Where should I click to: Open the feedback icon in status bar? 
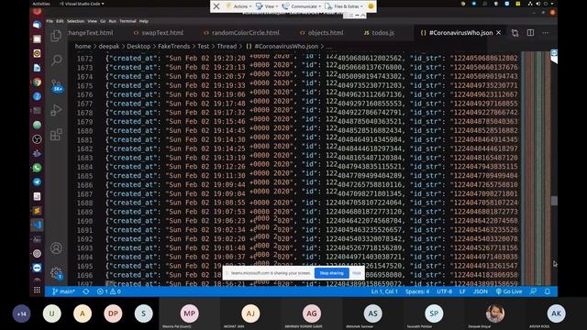coord(533,291)
